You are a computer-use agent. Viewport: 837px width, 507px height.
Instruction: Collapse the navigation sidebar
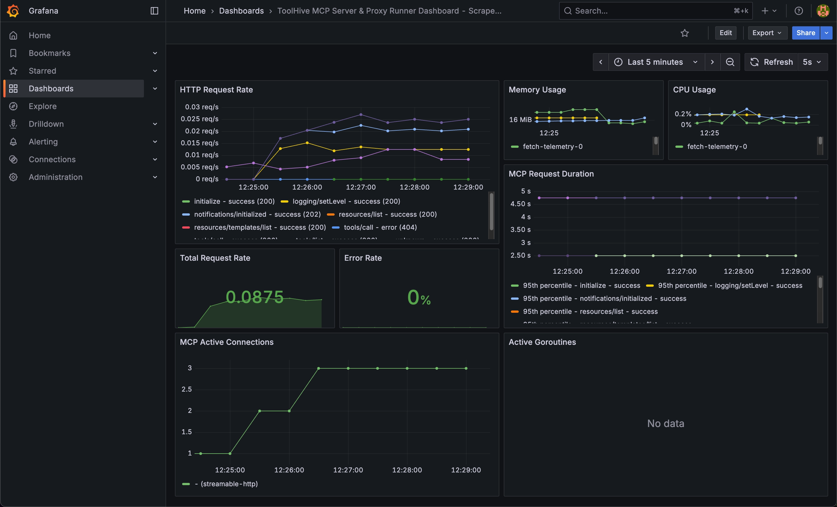tap(154, 11)
